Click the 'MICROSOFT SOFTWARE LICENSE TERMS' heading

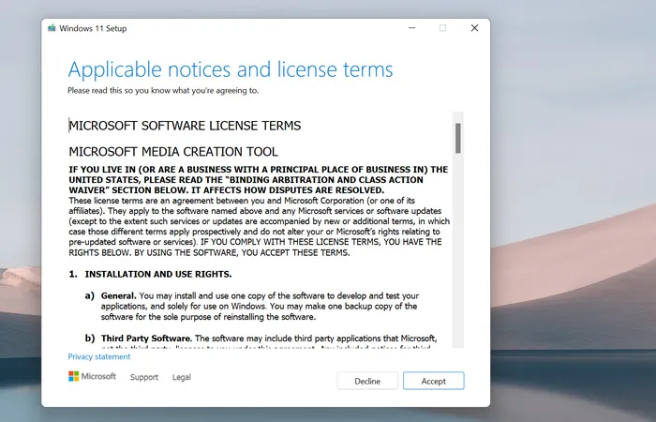click(x=185, y=125)
